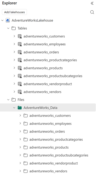Expand the adventureworks_employees files folder

coord(20,123)
